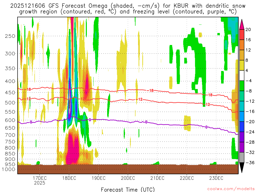Click the 23DEC date marker
This screenshot has width=257, height=192.
(216, 178)
